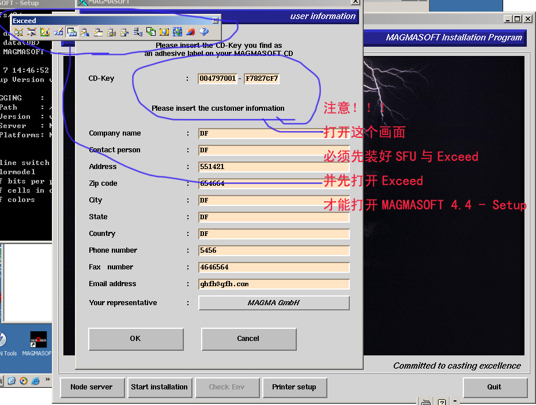Click the Fax number field containing 4646564
The image size is (536, 405).
(274, 267)
